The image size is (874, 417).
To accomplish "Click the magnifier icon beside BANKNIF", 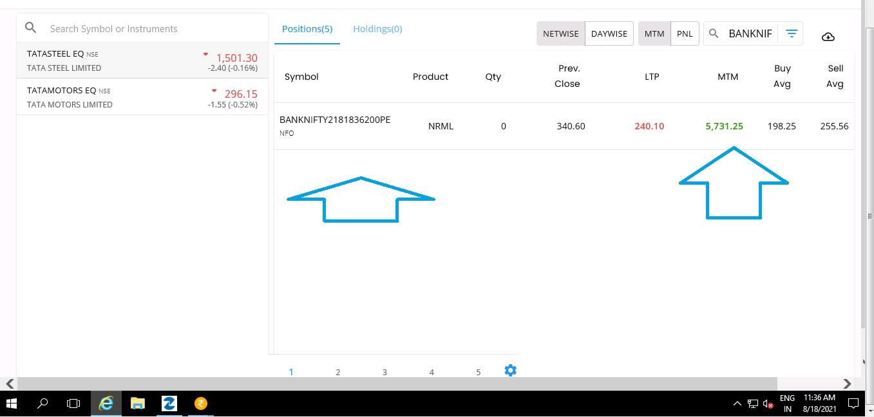I will pos(714,33).
